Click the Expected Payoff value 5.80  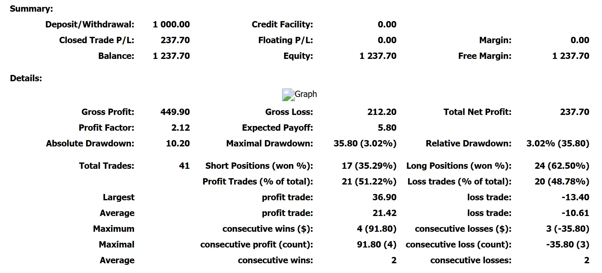pos(387,128)
